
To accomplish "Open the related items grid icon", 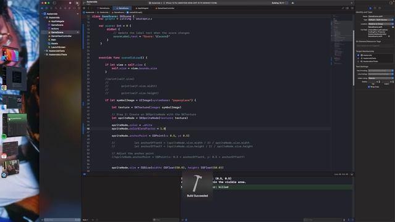I will 84,8.
